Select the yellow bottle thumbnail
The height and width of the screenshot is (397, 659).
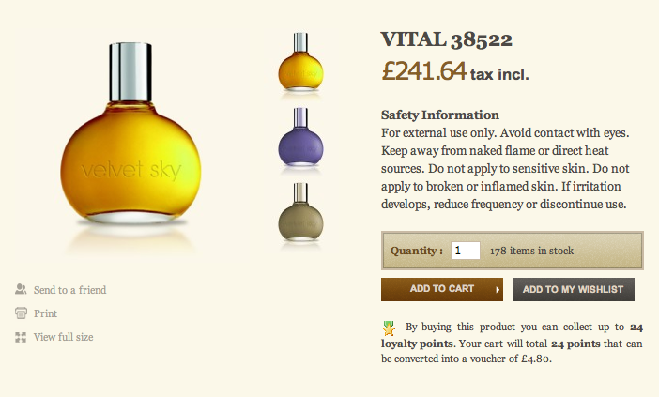tap(300, 63)
